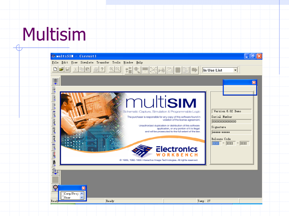Image resolution: width=289 pixels, height=216 pixels.
Task: Click the Transfer arrow design bar icon
Action: click(x=194, y=70)
